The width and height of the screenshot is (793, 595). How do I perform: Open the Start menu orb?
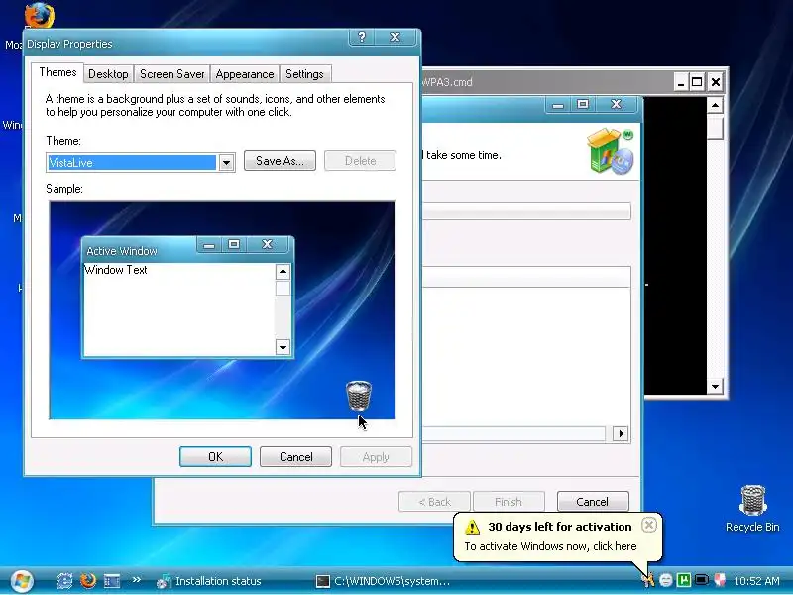(22, 581)
